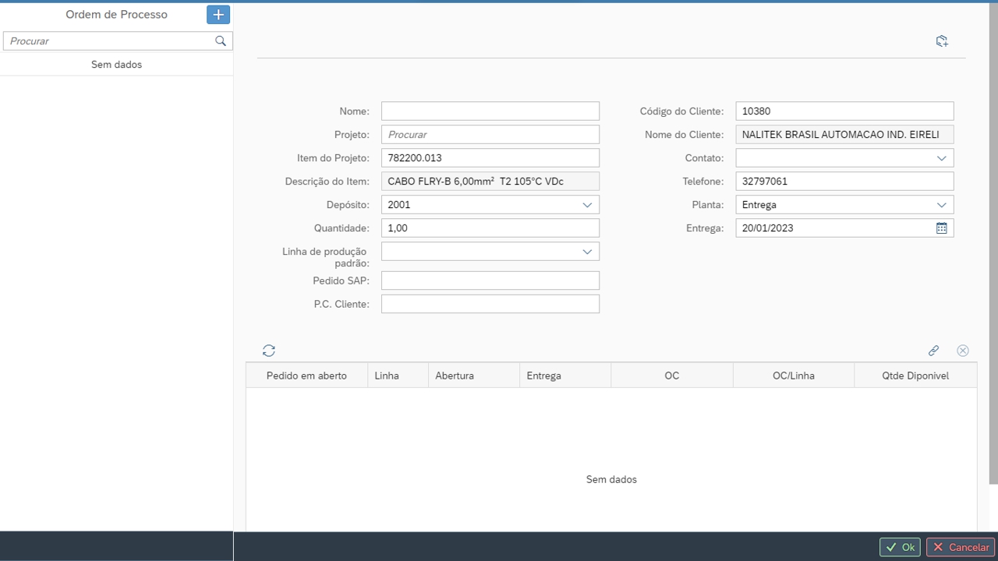
Task: Click the Qtde Diponivel column header
Action: tap(915, 376)
